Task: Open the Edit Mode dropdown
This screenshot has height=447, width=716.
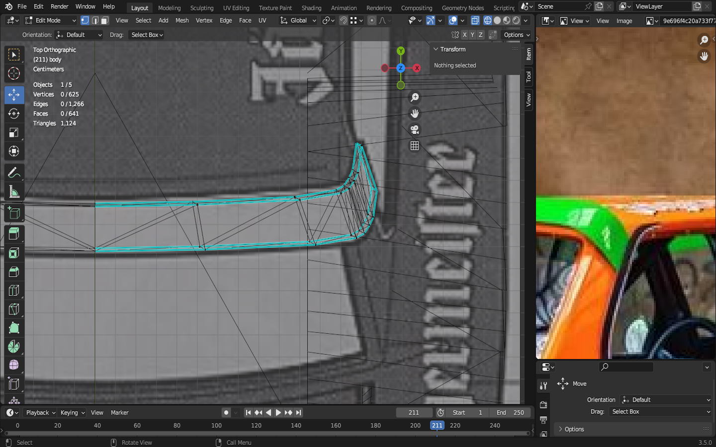Action: [x=51, y=20]
